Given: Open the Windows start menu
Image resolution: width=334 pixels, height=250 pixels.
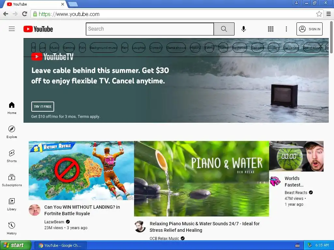Looking at the screenshot, I should [15, 245].
